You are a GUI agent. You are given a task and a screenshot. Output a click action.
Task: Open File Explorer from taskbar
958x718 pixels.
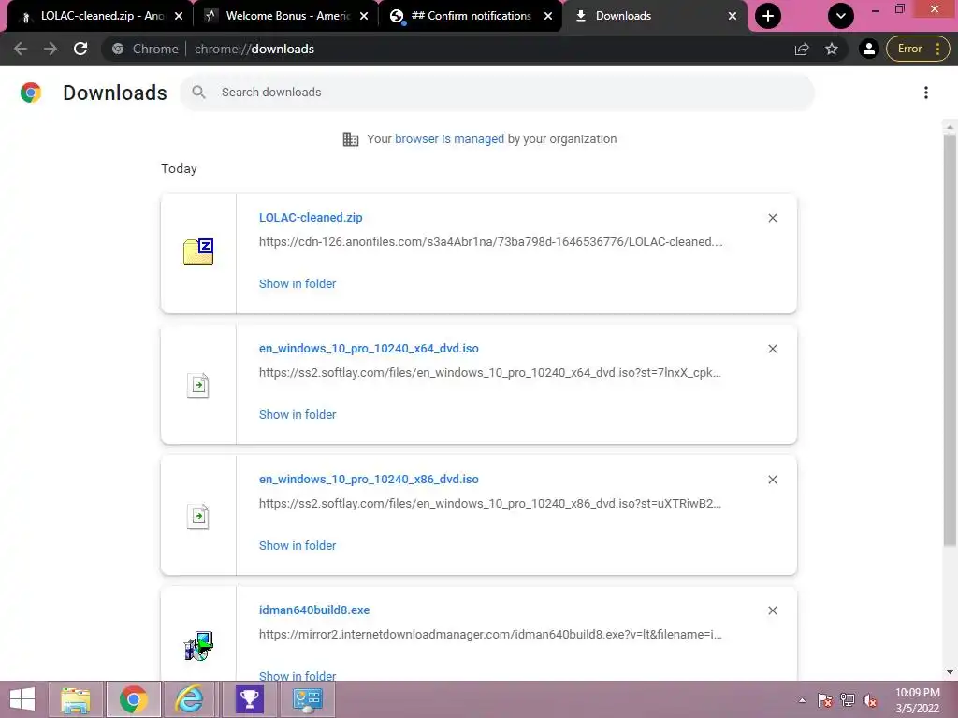point(76,699)
